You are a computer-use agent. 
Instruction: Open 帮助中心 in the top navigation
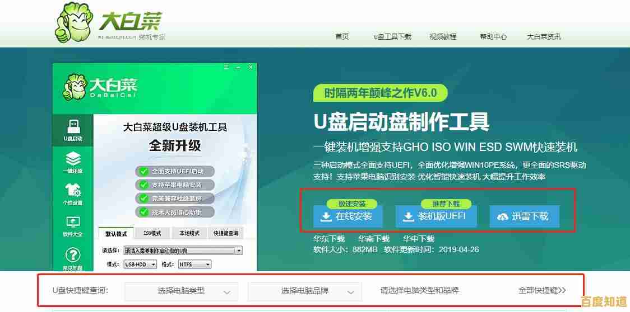[493, 36]
